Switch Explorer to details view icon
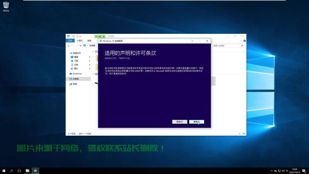 [x=240, y=134]
